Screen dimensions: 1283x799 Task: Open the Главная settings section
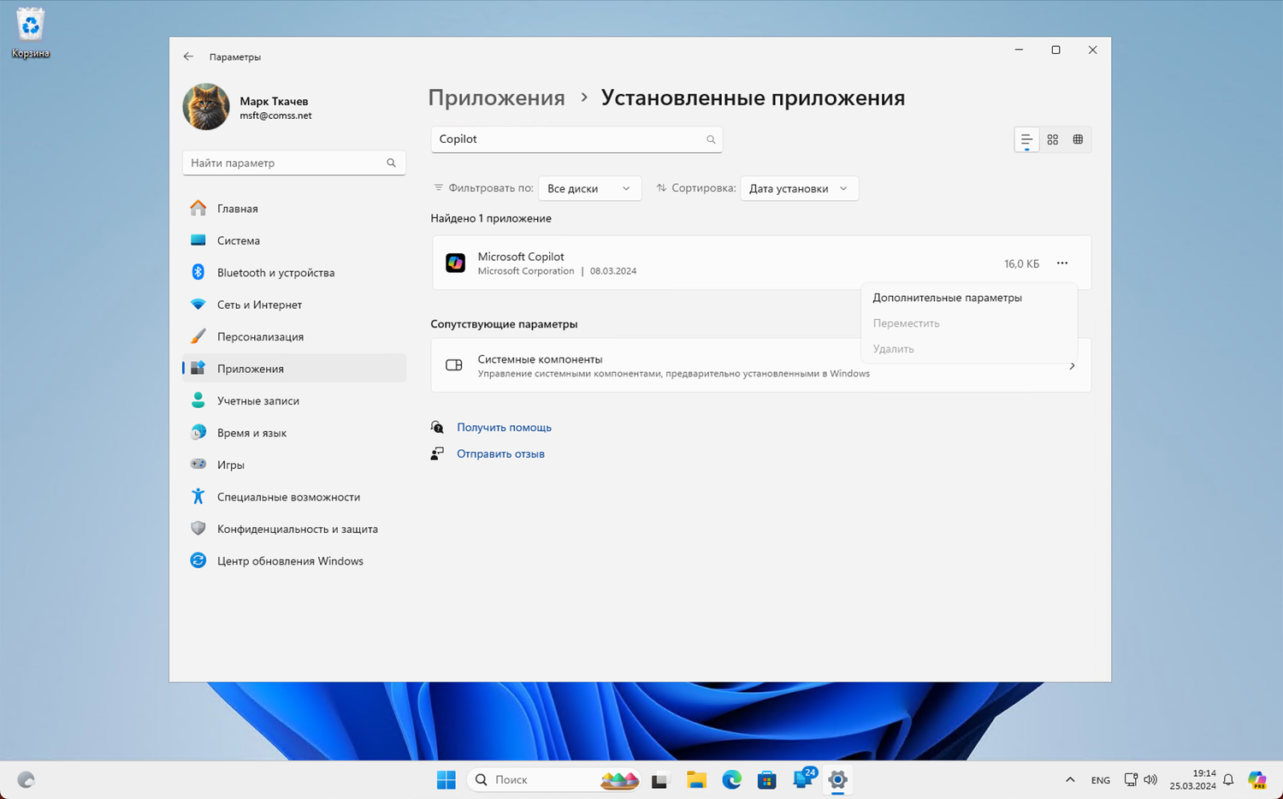pyautogui.click(x=294, y=209)
